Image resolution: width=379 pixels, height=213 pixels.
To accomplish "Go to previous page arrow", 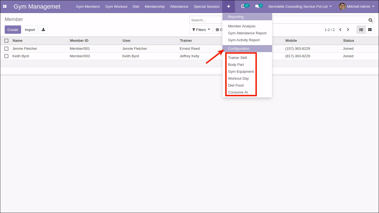I will [340, 30].
